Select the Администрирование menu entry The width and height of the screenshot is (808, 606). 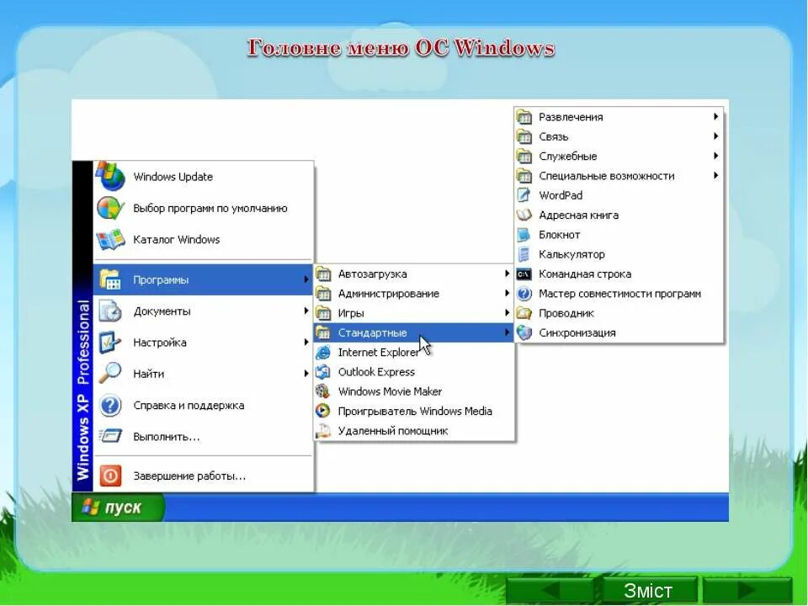413,294
